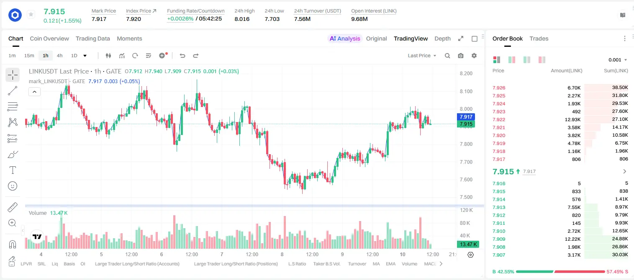Viewport: 634px width, 280px height.
Task: Select the trend line drawing tool
Action: [13, 91]
